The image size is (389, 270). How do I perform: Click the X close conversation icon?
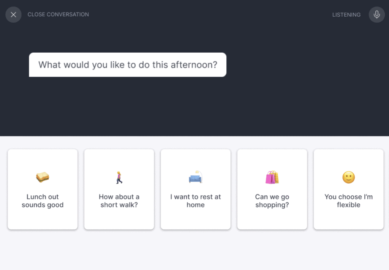pos(13,15)
